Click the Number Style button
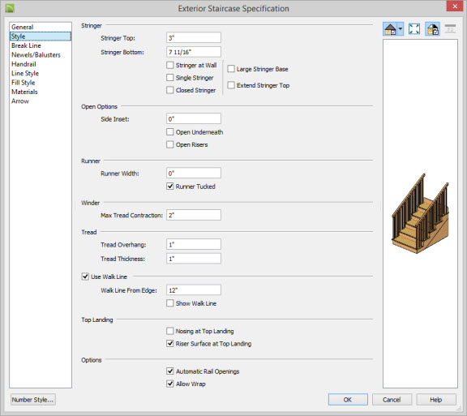Viewport: 467px width, 416px height. coord(32,400)
